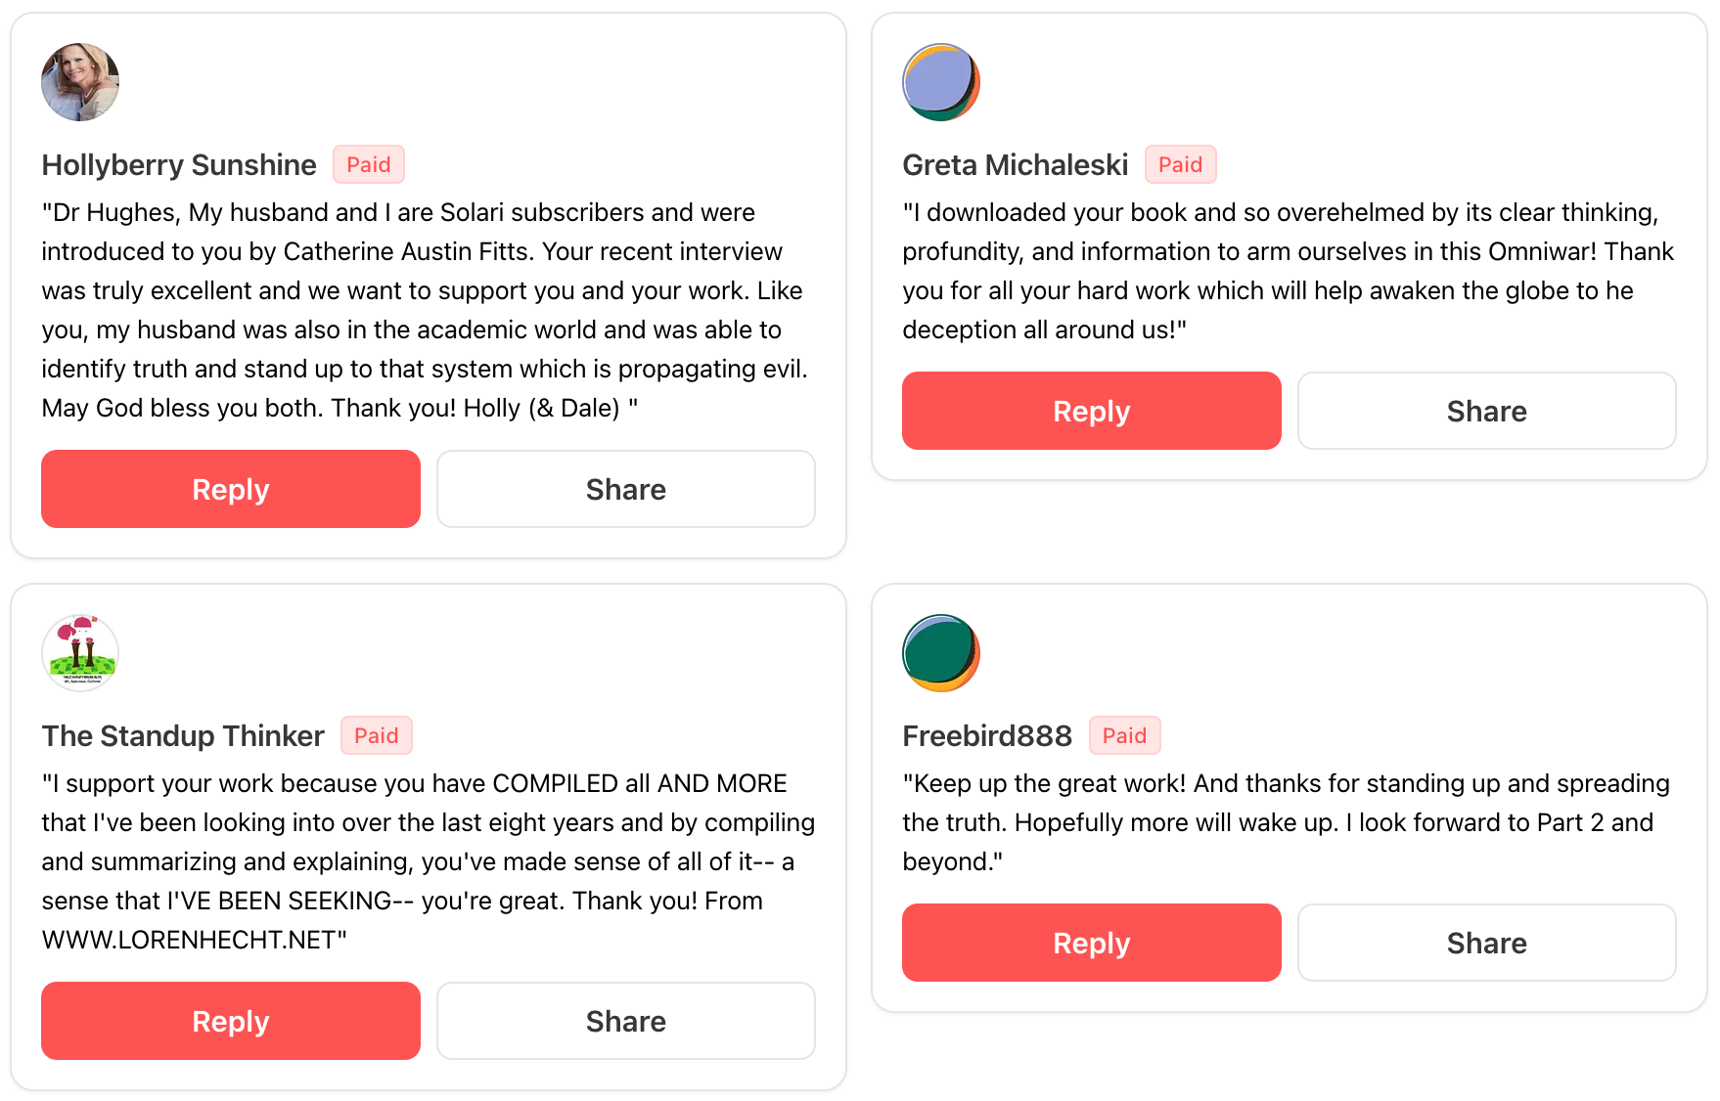
Task: Click the Paid badge next to Hollyberry Sunshine
Action: click(x=369, y=164)
